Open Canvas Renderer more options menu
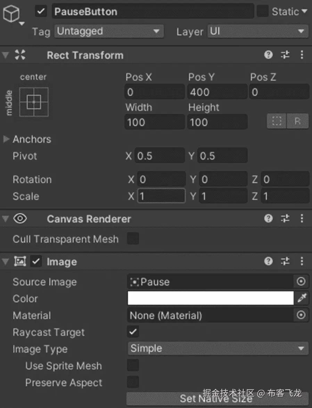This screenshot has width=312, height=408. (x=302, y=219)
